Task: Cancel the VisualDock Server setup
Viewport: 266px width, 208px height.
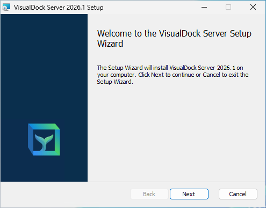Action: (238, 194)
